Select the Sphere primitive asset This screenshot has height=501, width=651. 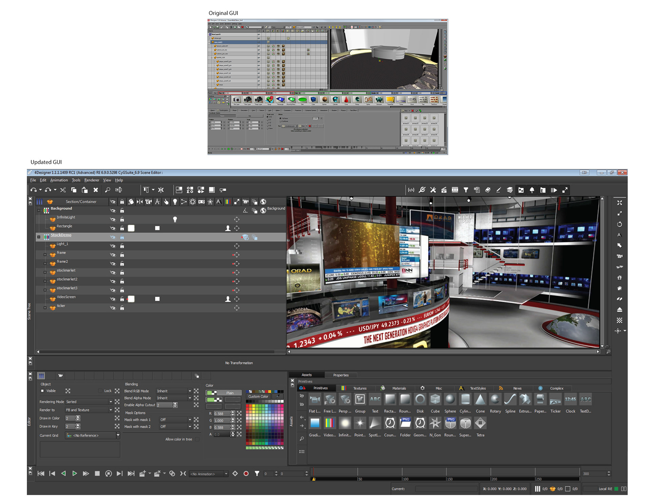coord(450,400)
